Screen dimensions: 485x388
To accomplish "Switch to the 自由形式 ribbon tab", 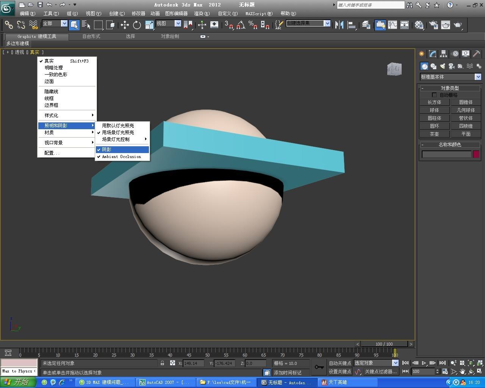I will point(91,36).
